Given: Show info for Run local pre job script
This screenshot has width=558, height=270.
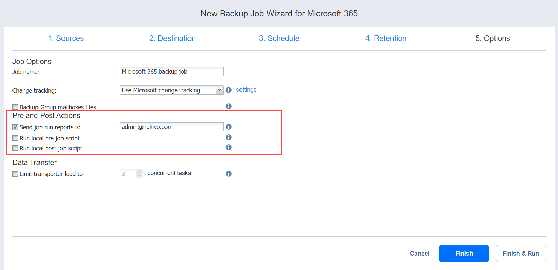Looking at the screenshot, I should pos(229,137).
